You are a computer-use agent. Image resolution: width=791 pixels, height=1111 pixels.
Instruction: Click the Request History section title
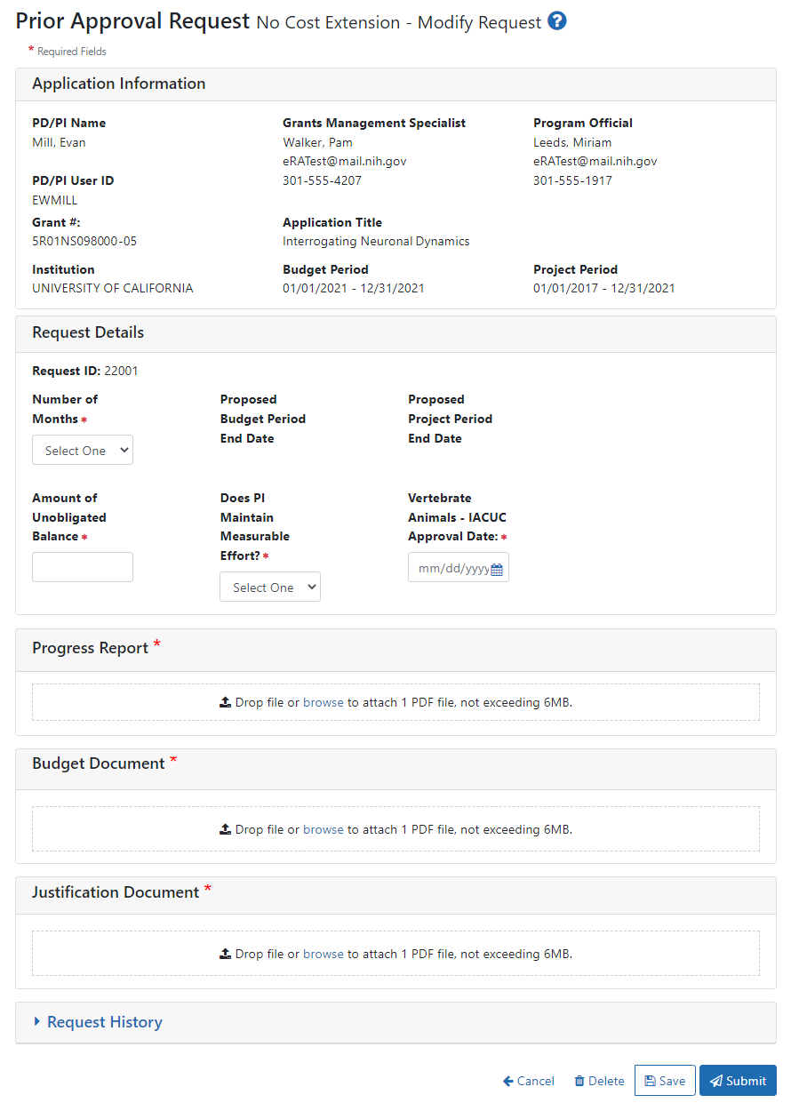point(105,1022)
